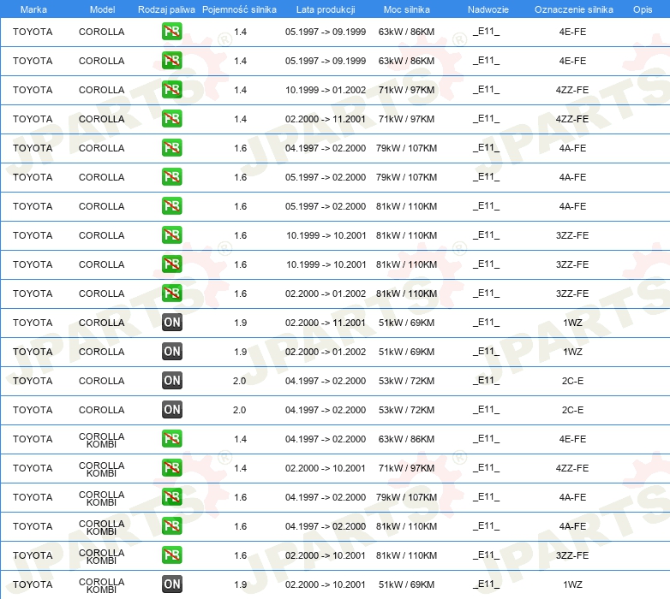
Task: Select 51kW / 69KM in Corolla 02.2000 -> 01.2002 row
Action: [x=406, y=352]
